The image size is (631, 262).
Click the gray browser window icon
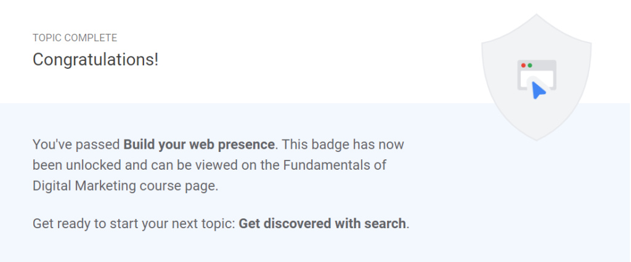tap(537, 75)
